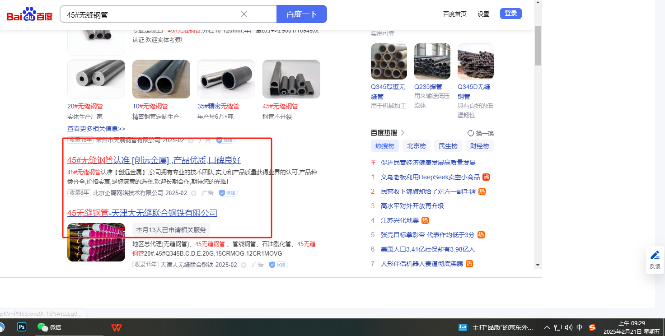Viewport: 665px width, 336px height.
Task: Click the 天津大无缝联合钢铁 source name
Action: click(x=187, y=265)
